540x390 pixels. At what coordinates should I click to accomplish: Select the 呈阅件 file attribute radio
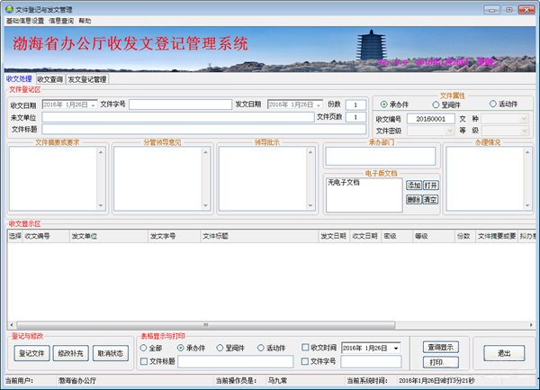(x=436, y=104)
